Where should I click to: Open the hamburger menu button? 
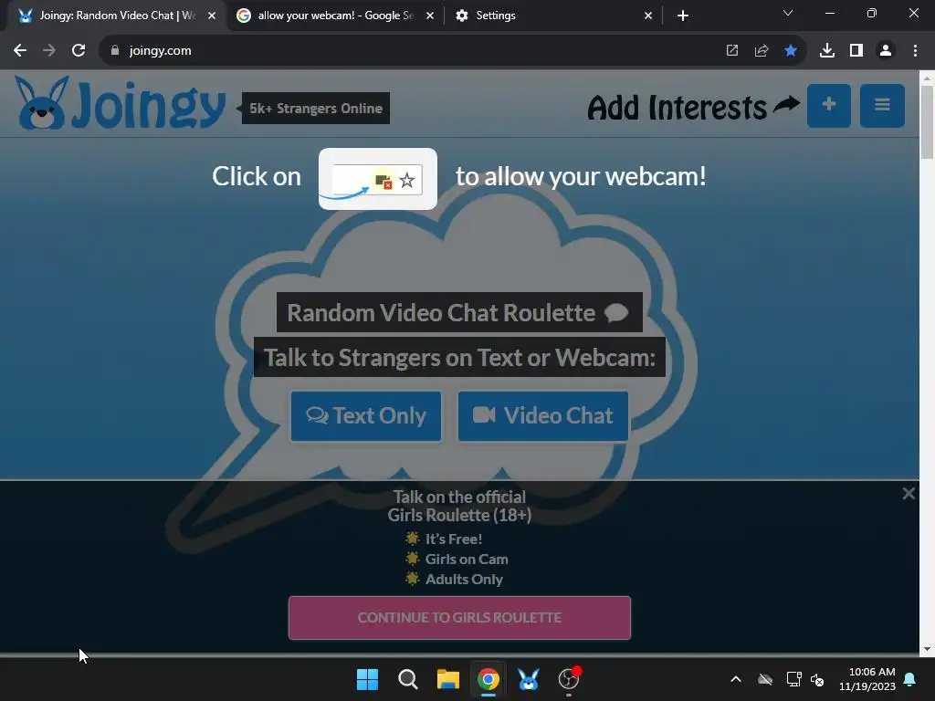pos(882,106)
